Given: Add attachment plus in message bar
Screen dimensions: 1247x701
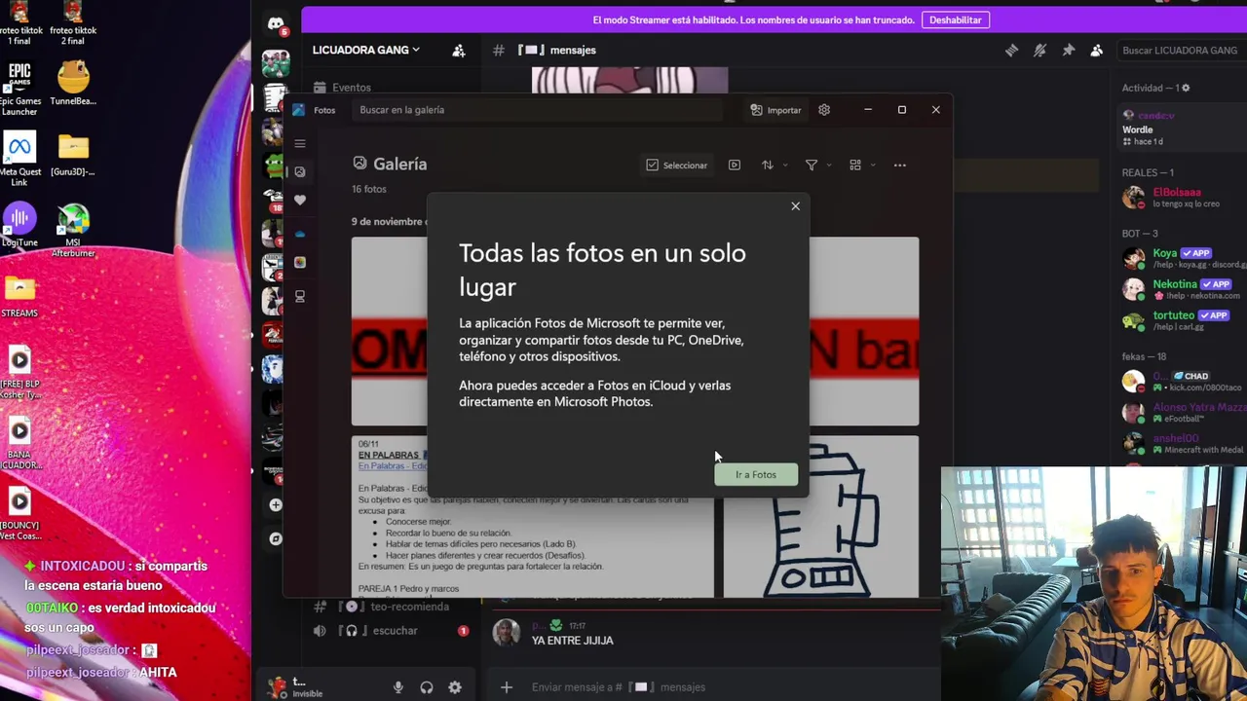Looking at the screenshot, I should click(x=507, y=687).
